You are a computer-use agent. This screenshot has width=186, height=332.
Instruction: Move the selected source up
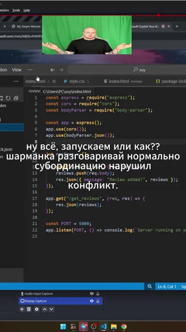44,310
